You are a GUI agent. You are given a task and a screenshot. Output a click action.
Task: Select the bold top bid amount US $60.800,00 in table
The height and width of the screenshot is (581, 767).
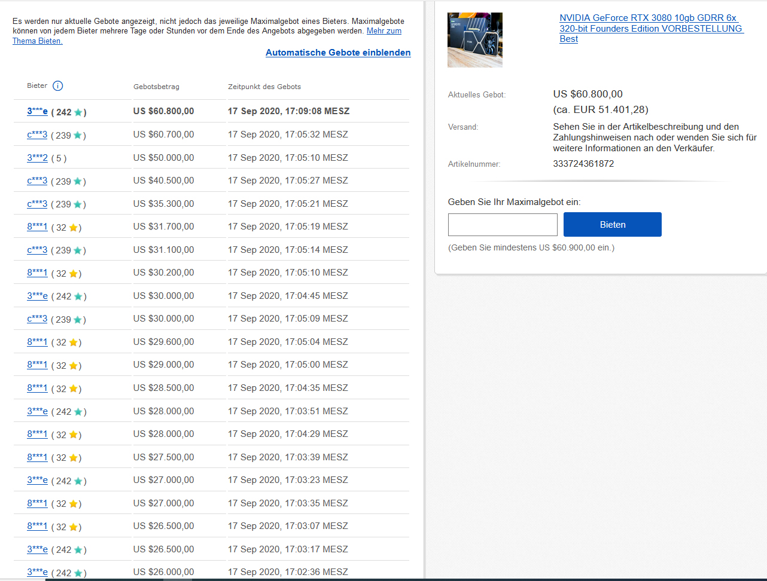tap(163, 111)
